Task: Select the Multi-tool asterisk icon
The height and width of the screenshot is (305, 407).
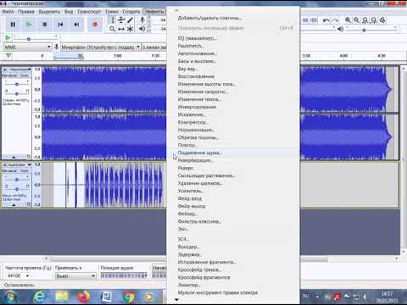Action: pyautogui.click(x=130, y=29)
